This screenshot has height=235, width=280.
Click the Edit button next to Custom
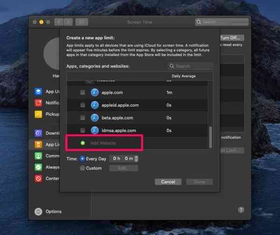coord(124,168)
